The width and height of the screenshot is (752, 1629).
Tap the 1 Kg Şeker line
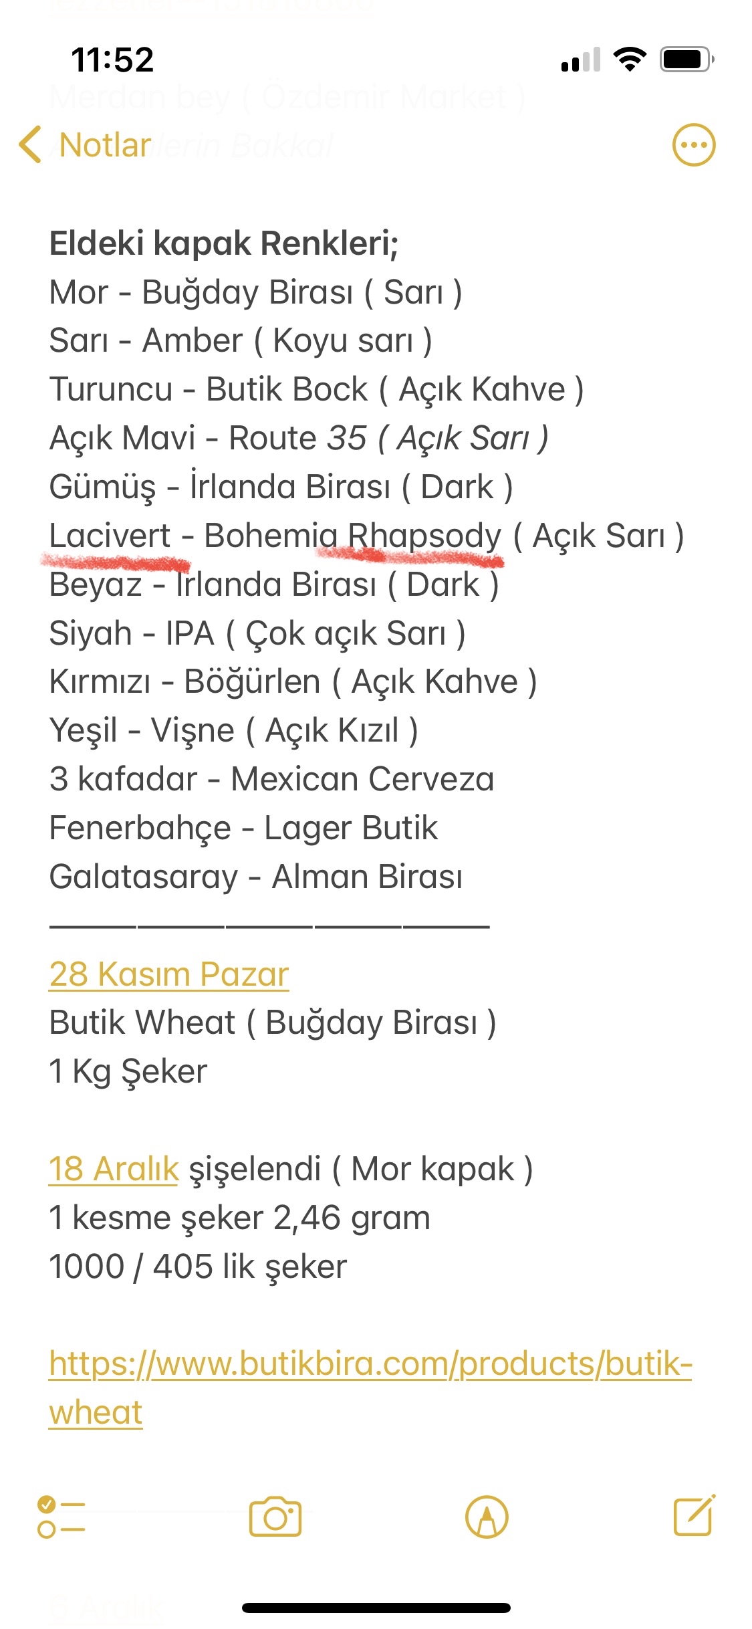pos(128,1071)
